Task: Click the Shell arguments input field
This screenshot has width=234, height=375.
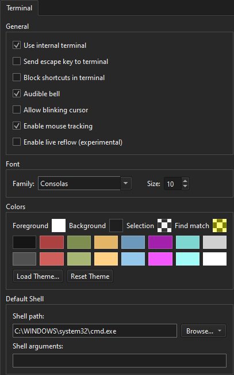Action: coord(120,361)
